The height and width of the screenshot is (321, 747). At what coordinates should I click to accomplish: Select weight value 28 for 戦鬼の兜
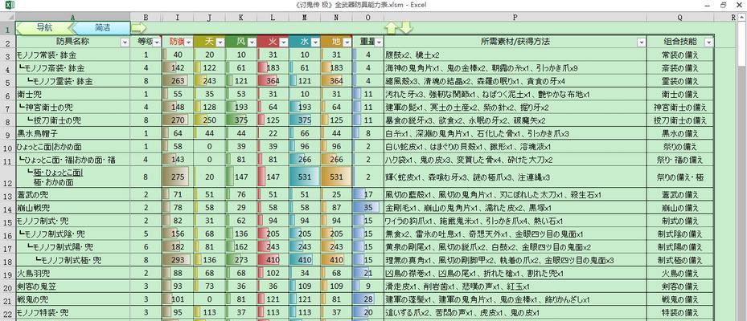(368, 299)
